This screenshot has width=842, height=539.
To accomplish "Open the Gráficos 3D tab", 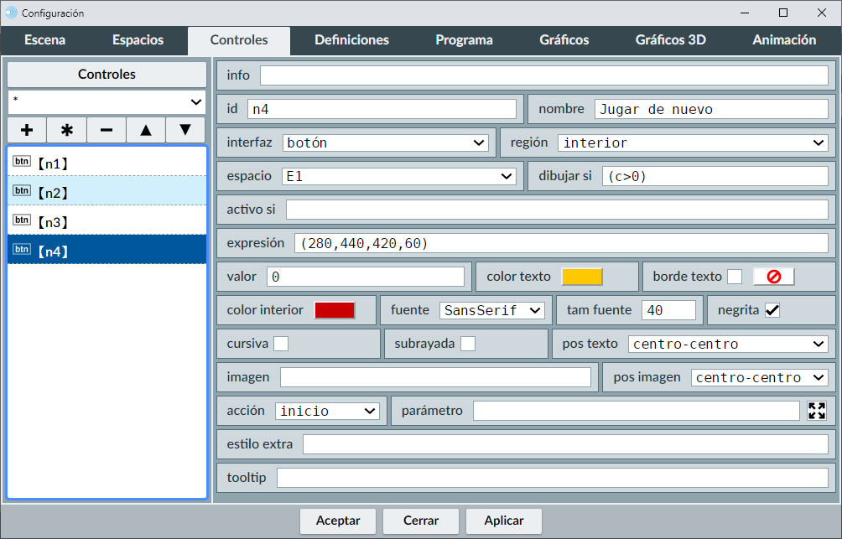I will (x=670, y=40).
